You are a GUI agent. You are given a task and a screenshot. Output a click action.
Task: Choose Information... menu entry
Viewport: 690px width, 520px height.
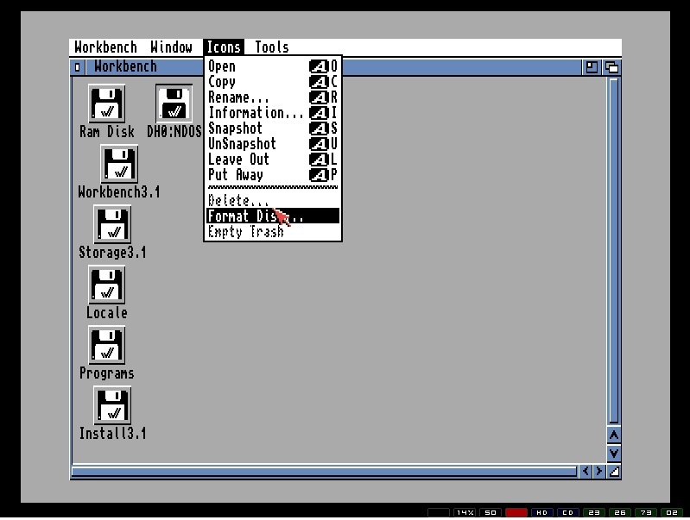tap(273, 113)
